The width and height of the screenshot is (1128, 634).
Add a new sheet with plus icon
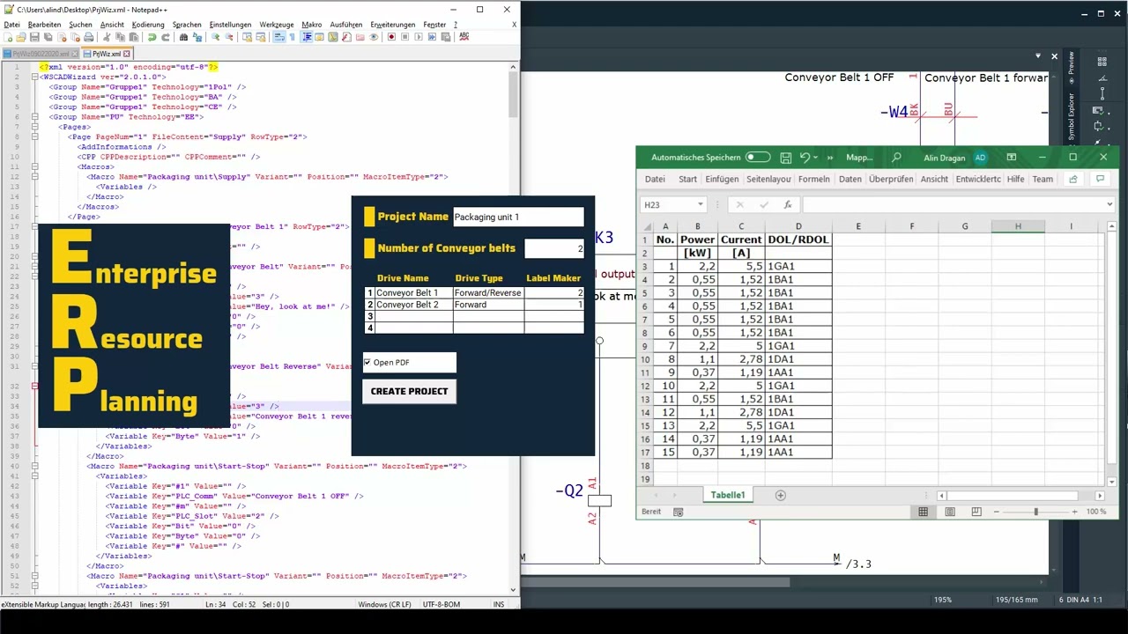(780, 496)
